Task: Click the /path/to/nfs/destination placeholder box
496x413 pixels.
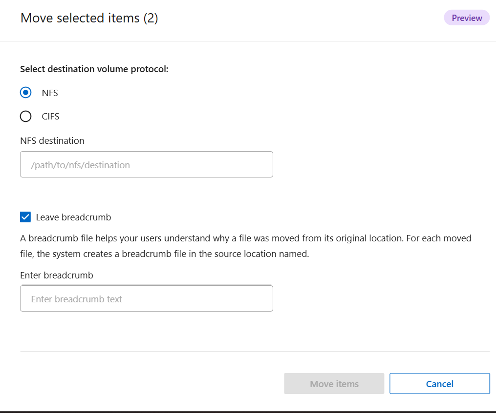Action: pos(147,164)
